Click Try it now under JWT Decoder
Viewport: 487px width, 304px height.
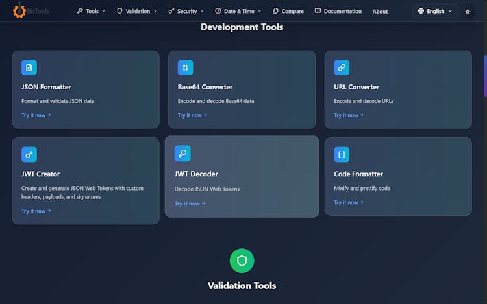pyautogui.click(x=190, y=204)
